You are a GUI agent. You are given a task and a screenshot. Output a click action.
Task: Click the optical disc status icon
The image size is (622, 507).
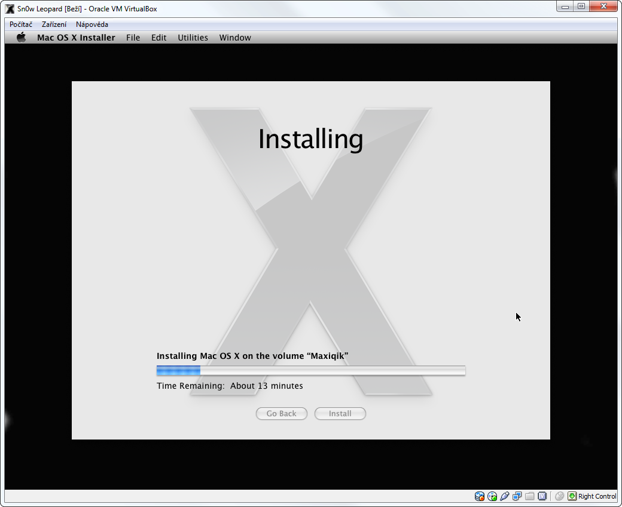point(492,496)
